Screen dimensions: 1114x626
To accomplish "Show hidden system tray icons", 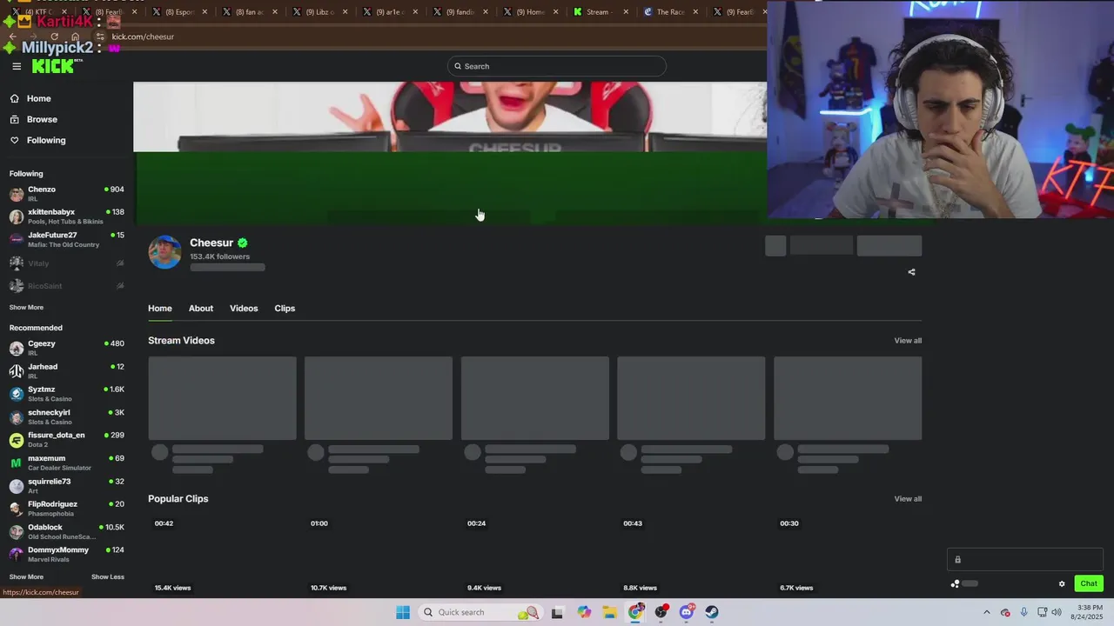I will point(986,612).
